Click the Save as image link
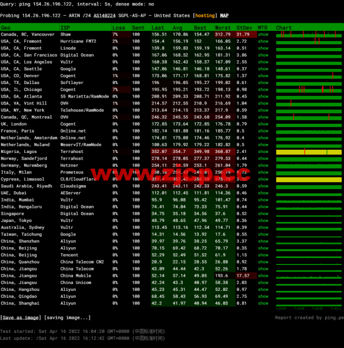The height and width of the screenshot is (348, 344). coord(20,318)
